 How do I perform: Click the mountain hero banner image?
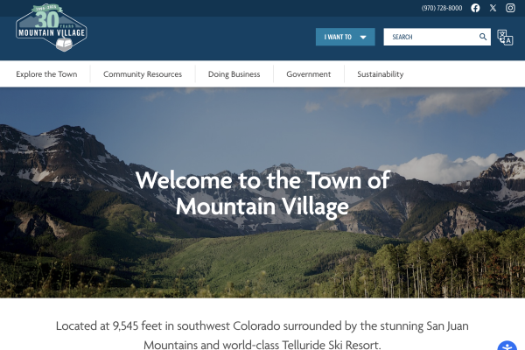coord(262,192)
